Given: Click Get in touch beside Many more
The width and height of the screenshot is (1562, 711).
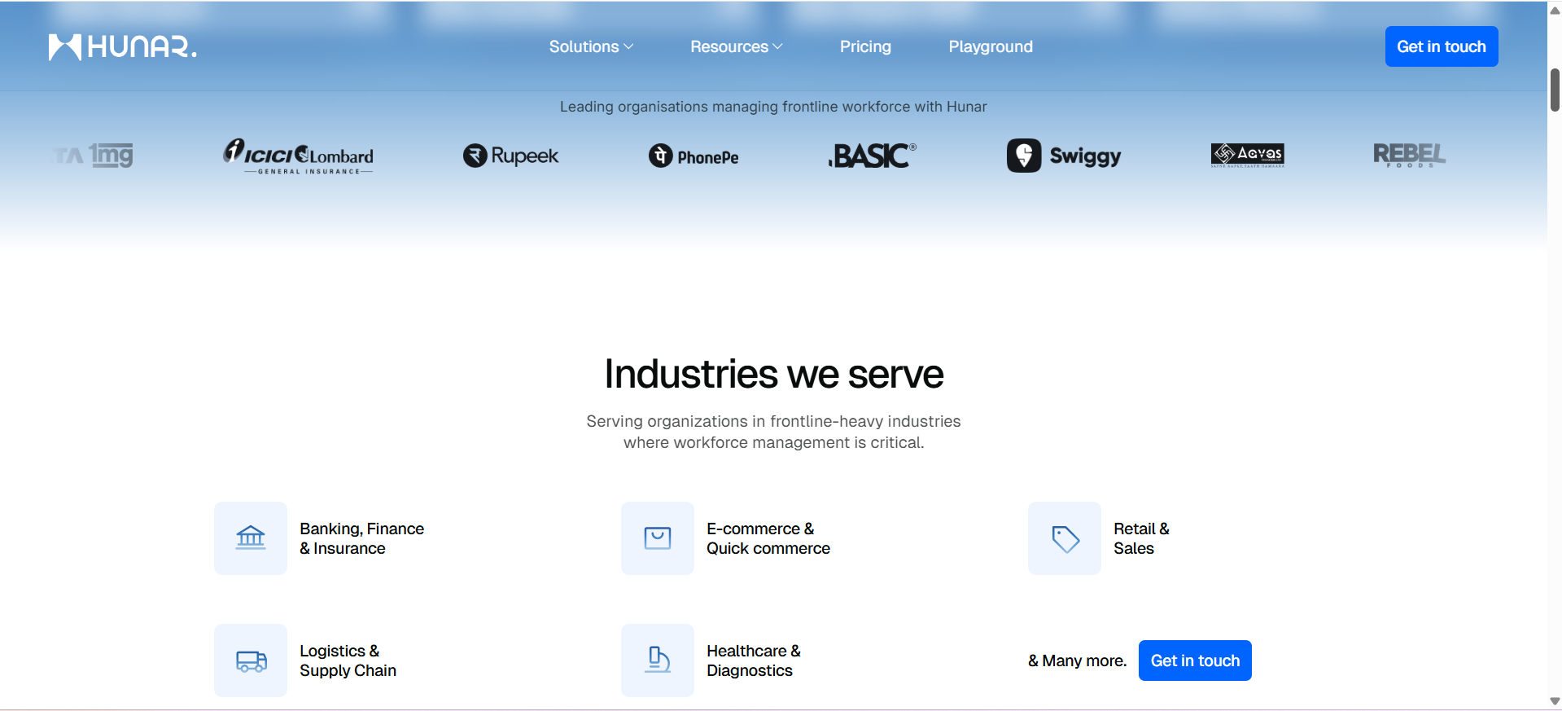Looking at the screenshot, I should click(1195, 661).
